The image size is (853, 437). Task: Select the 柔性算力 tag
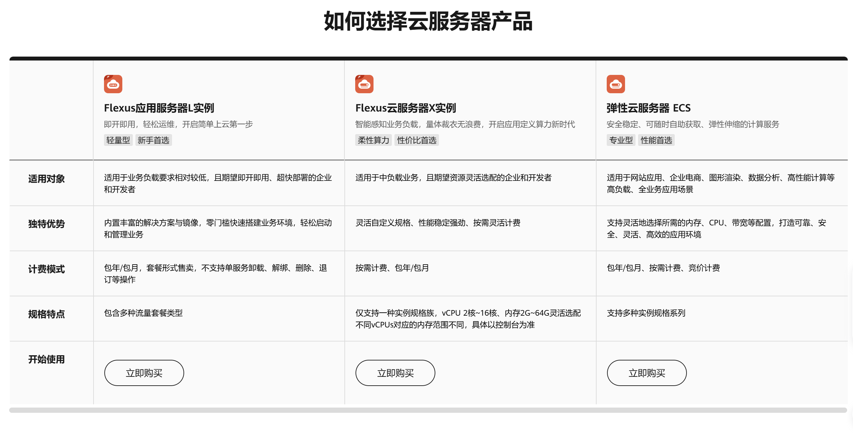click(x=374, y=140)
